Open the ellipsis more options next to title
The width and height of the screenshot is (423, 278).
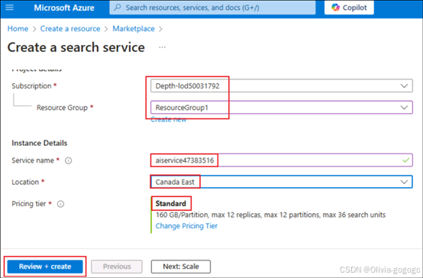click(162, 47)
